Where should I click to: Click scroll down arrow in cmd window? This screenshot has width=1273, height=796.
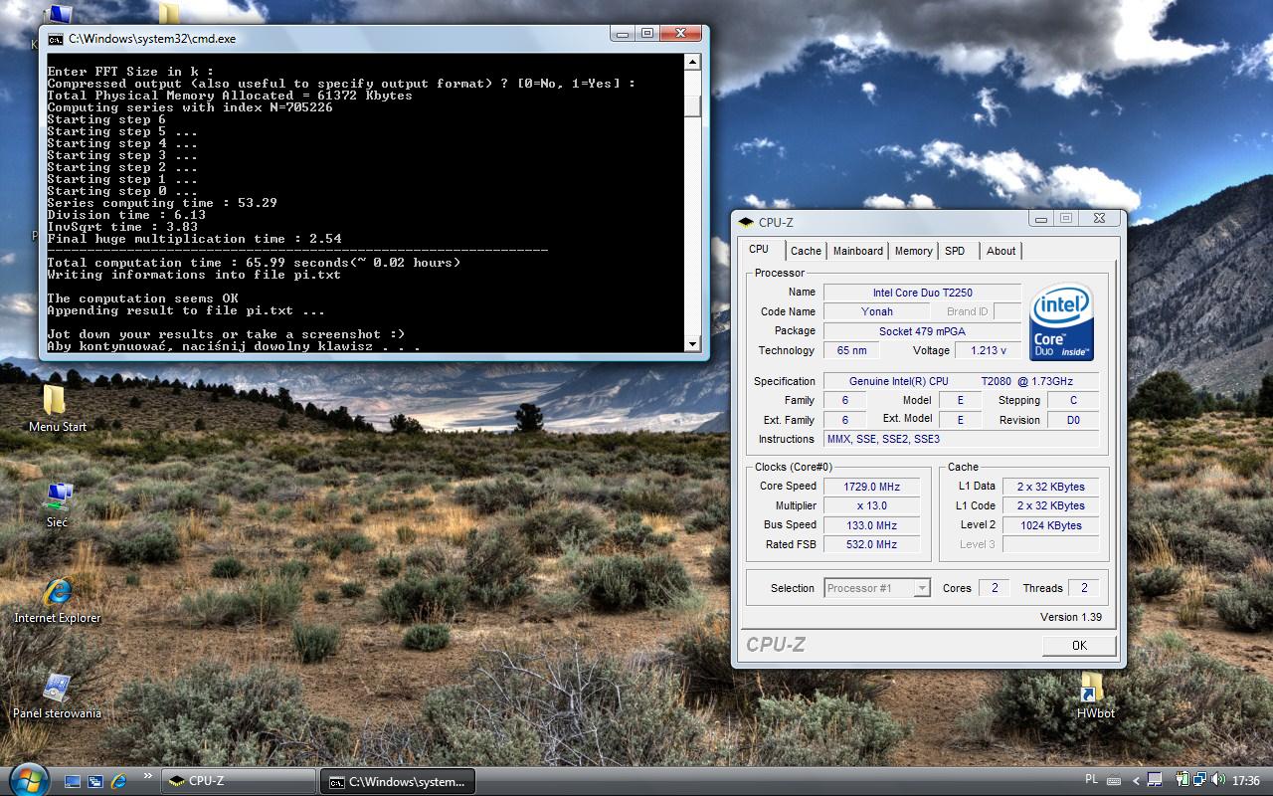(692, 343)
